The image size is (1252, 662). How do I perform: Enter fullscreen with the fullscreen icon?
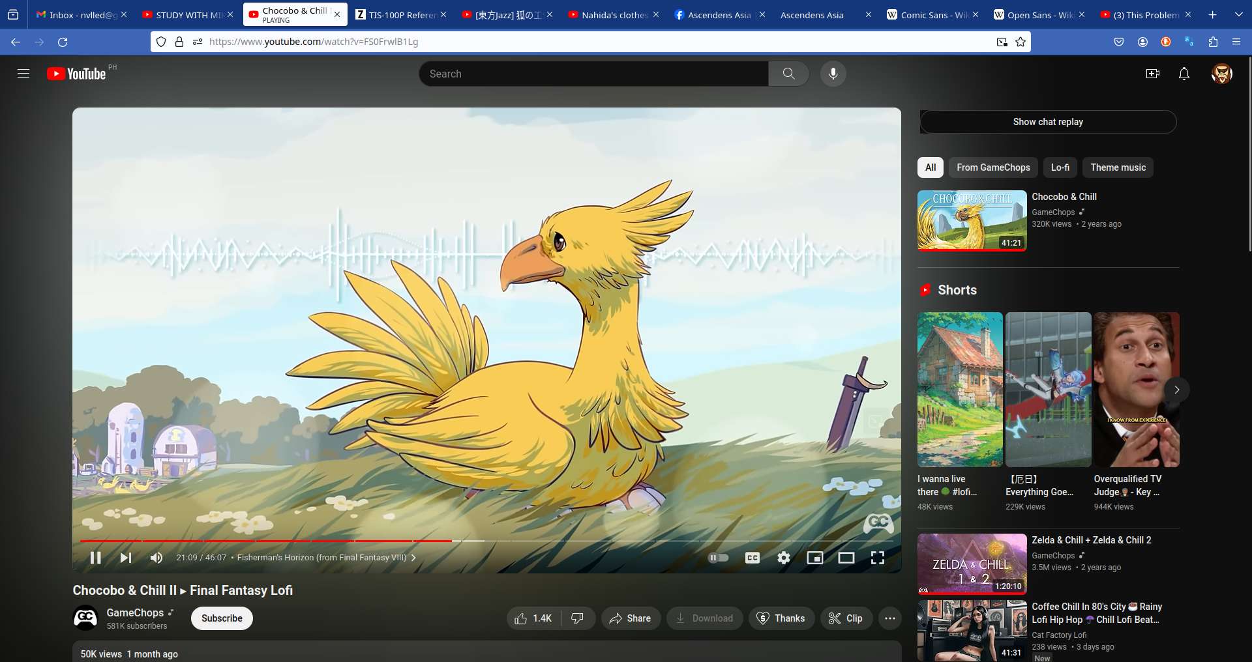878,558
